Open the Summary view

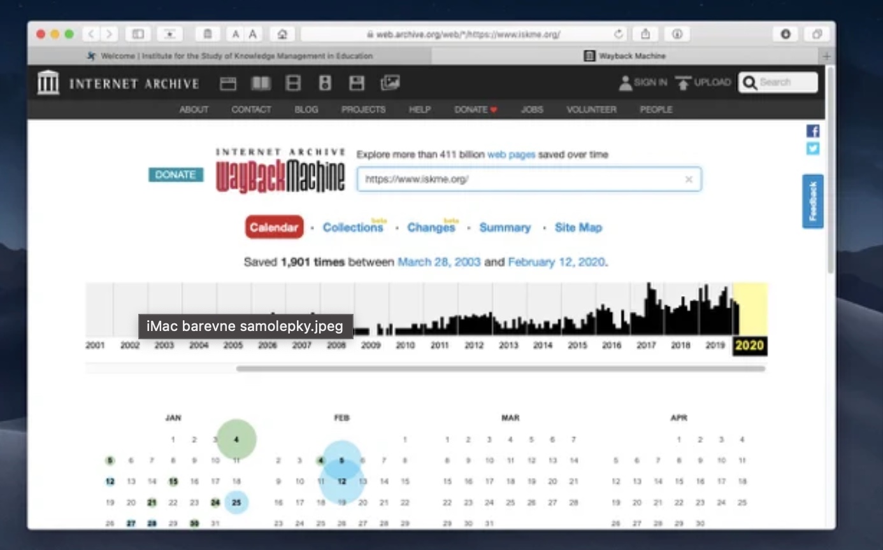(505, 227)
